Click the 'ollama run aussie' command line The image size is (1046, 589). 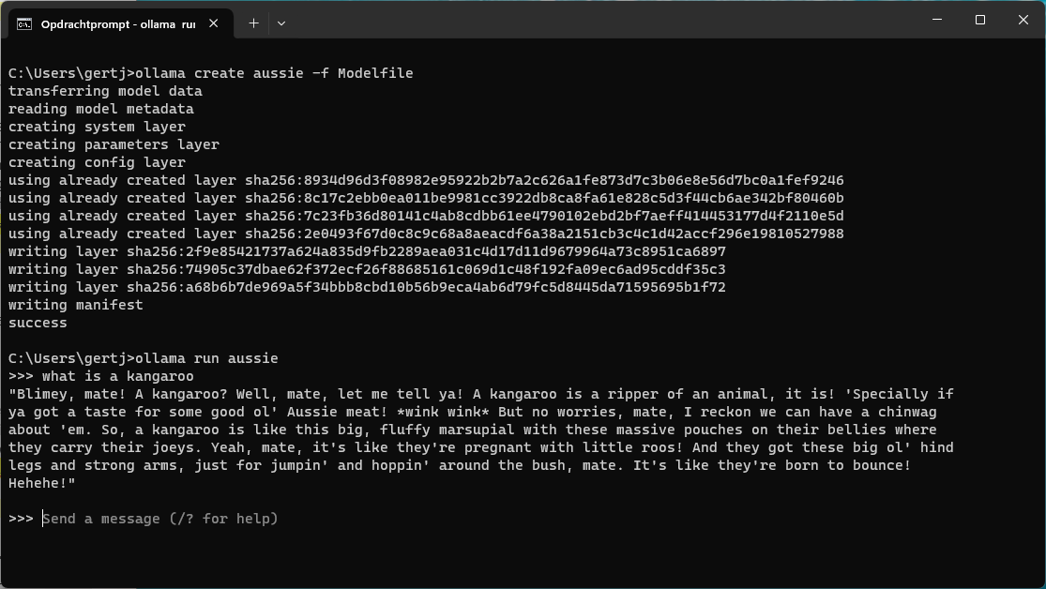click(206, 358)
